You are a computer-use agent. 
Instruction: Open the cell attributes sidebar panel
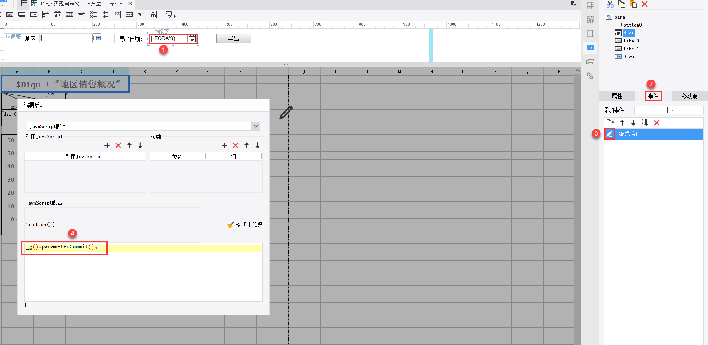(590, 19)
